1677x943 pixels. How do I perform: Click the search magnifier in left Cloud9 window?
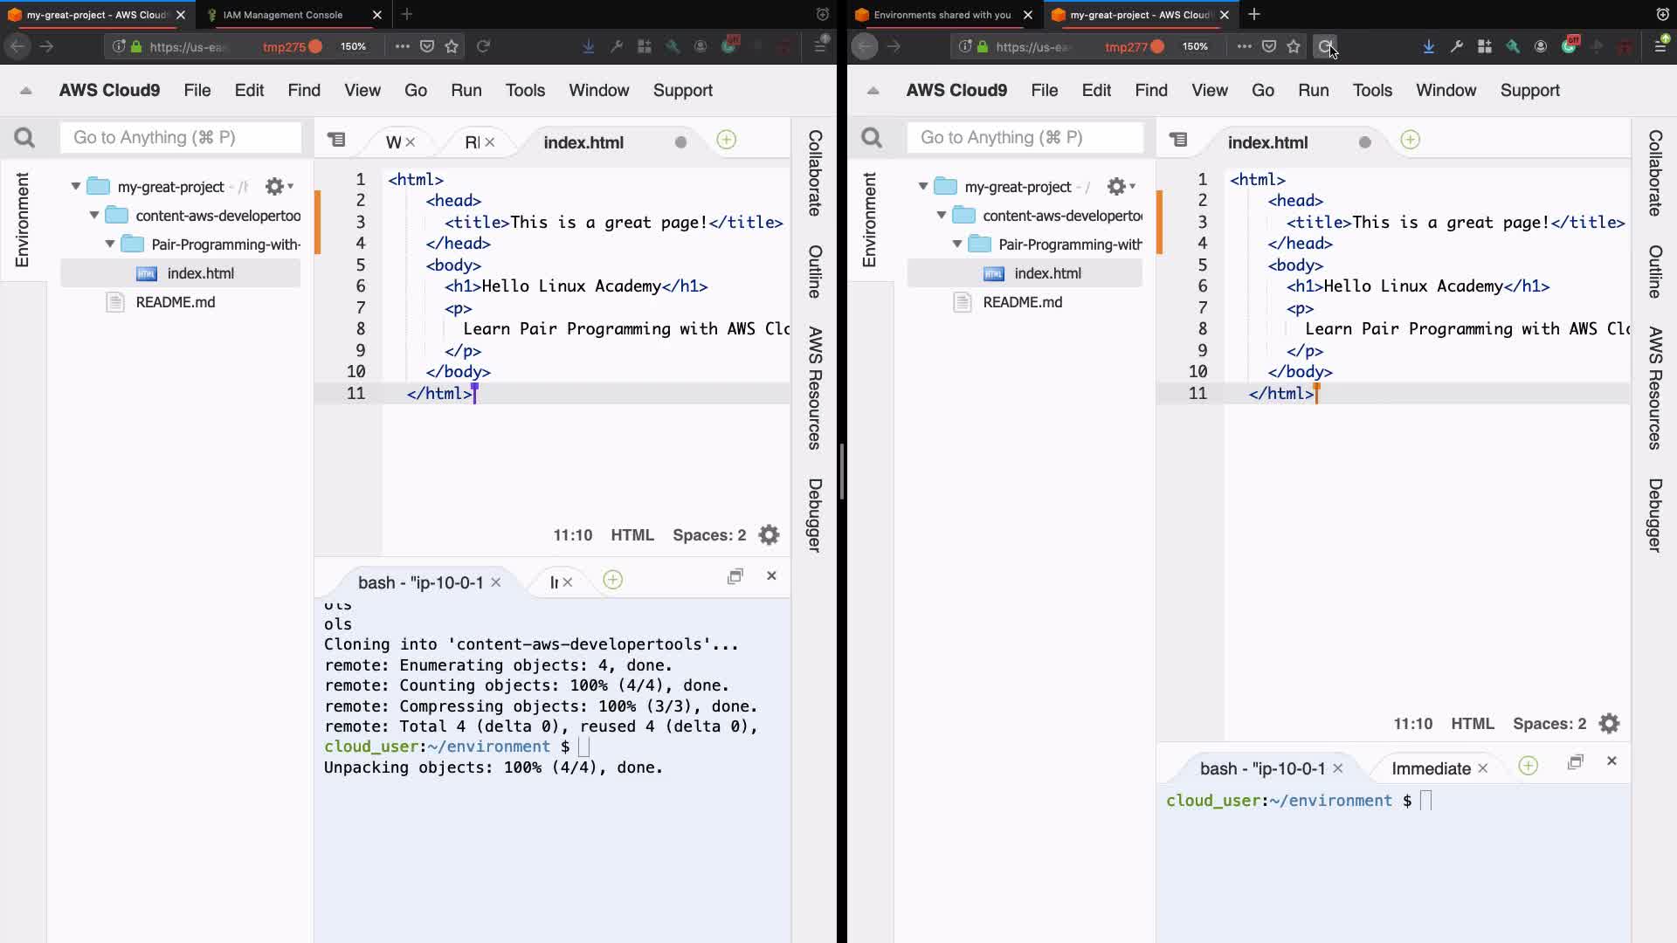tap(24, 138)
